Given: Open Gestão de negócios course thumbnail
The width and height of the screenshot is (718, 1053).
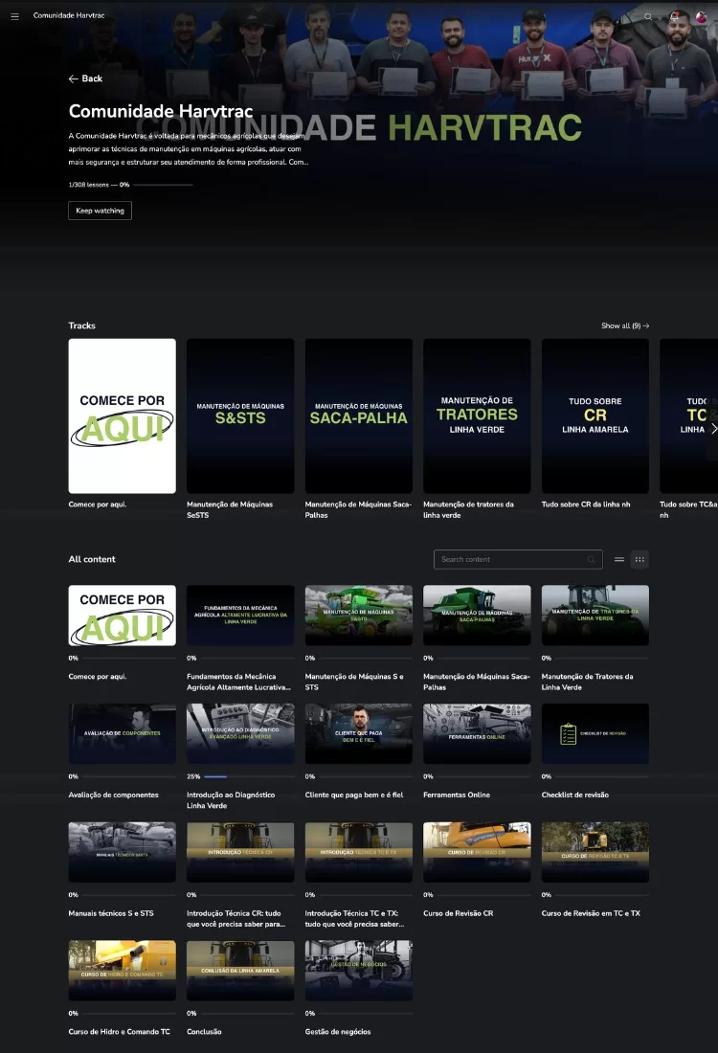Looking at the screenshot, I should [x=359, y=971].
